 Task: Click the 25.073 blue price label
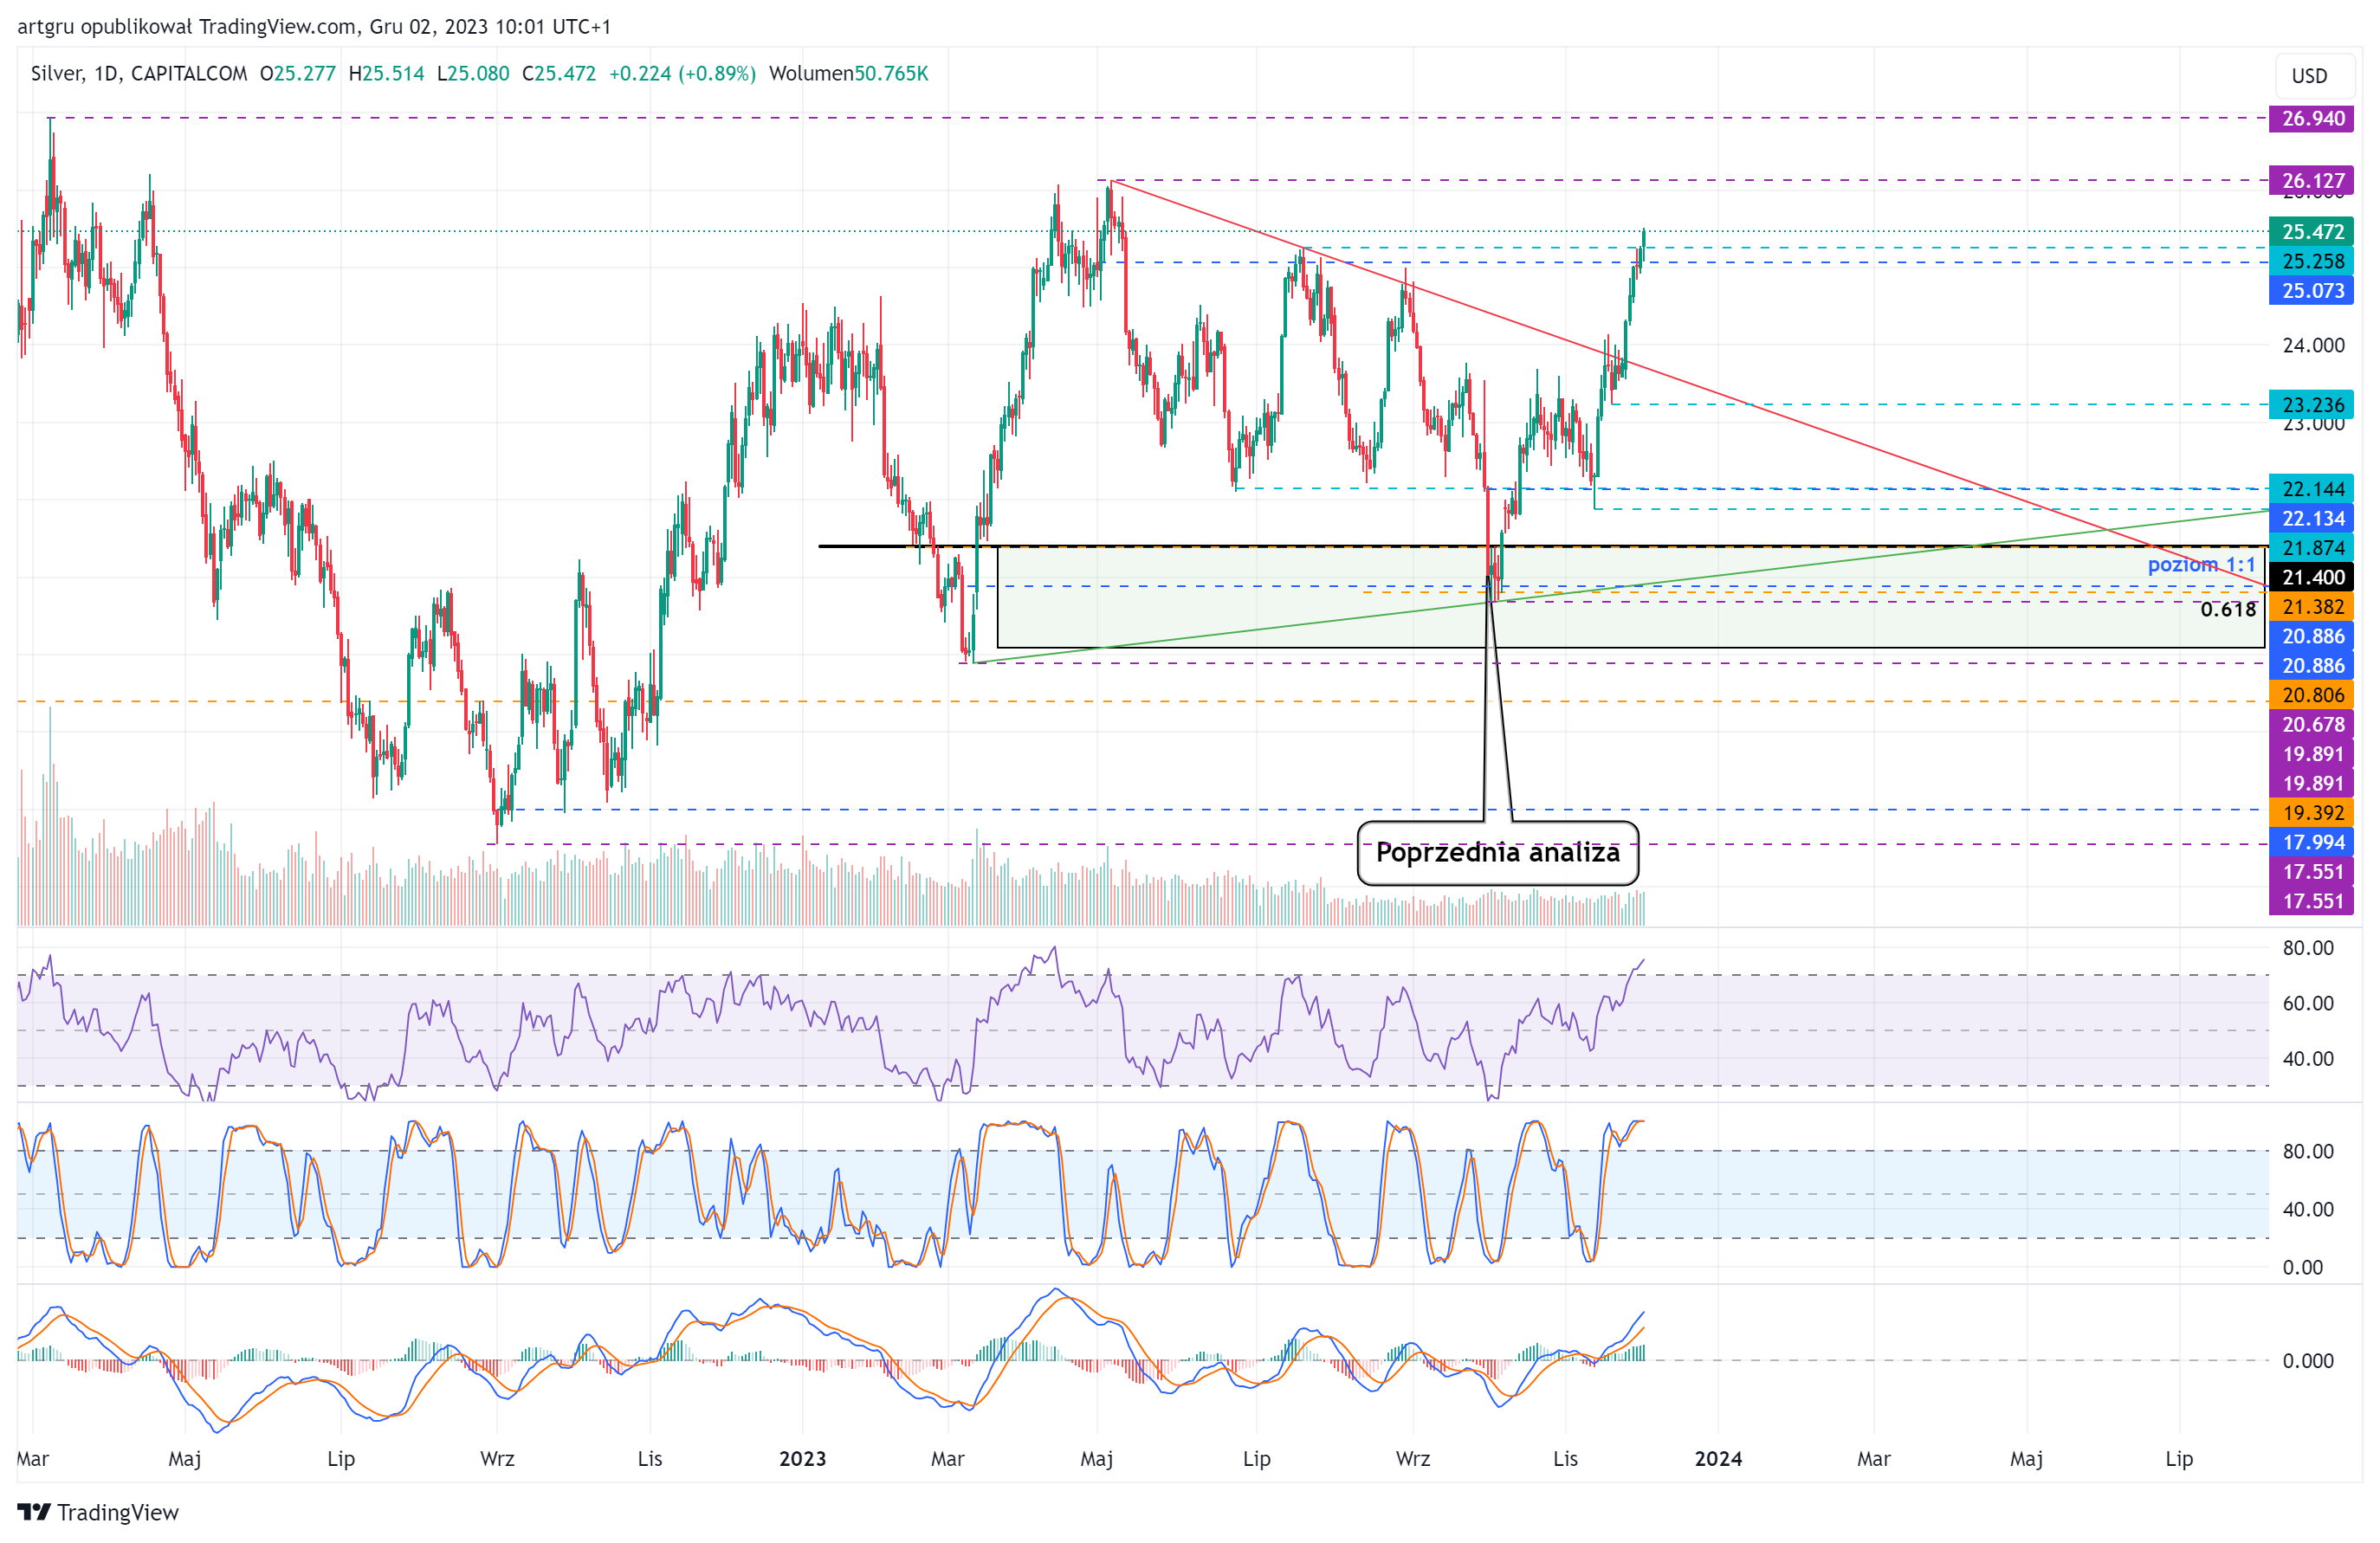pyautogui.click(x=2312, y=290)
